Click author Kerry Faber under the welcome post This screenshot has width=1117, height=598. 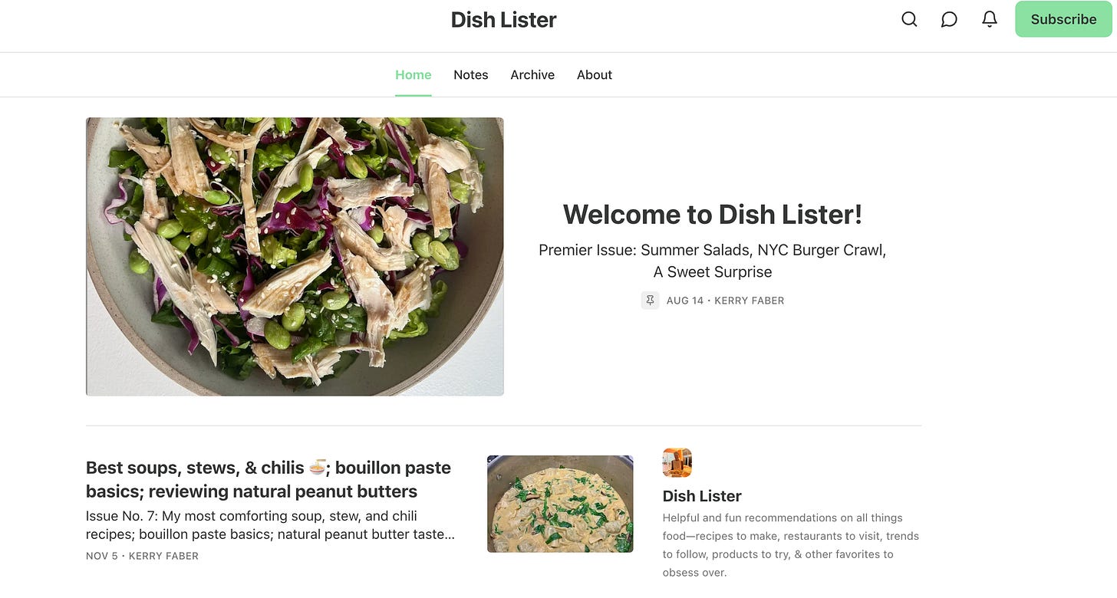click(749, 301)
